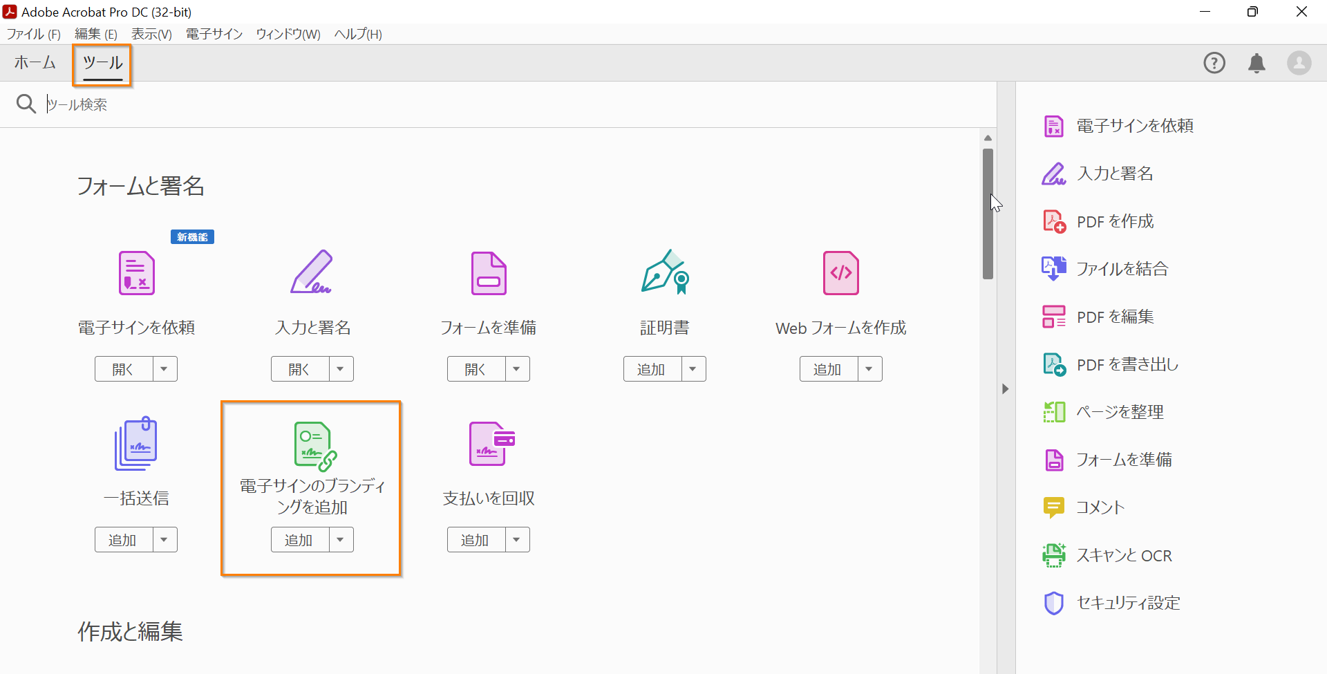Click the セキュリティ設定 shield icon
Viewport: 1327px width, 674px height.
[1054, 602]
